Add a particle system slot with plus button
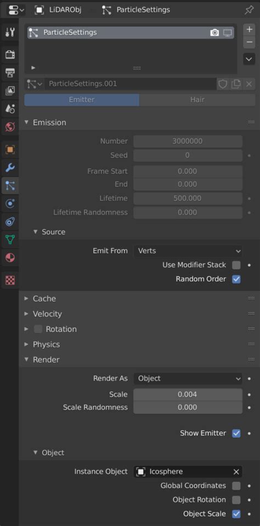This screenshot has height=526, width=260. [249, 30]
